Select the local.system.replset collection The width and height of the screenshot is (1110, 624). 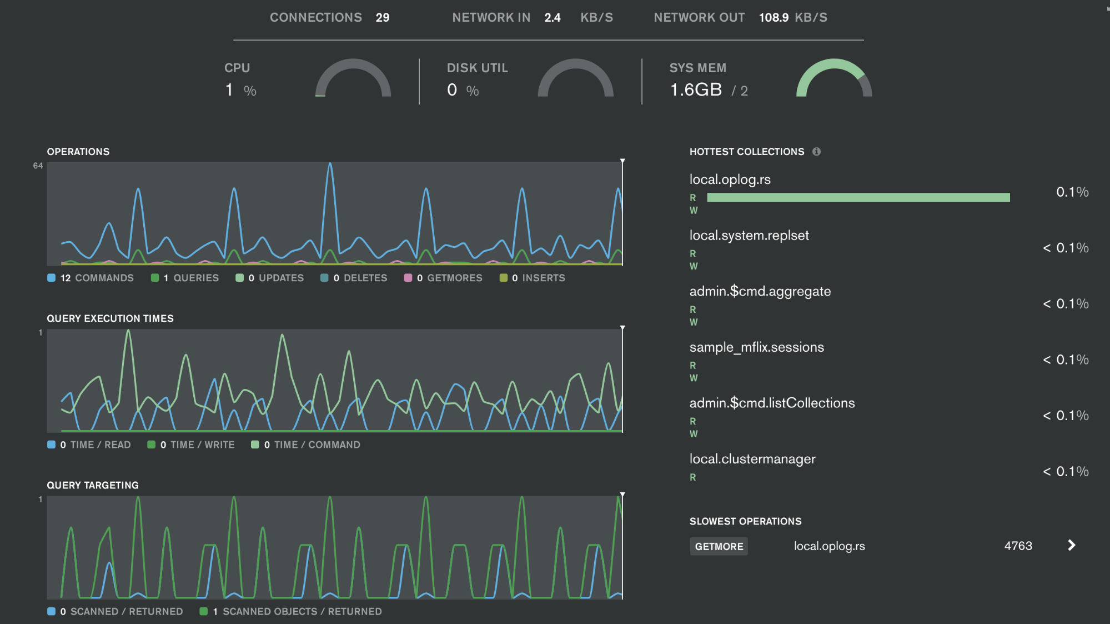[749, 236]
